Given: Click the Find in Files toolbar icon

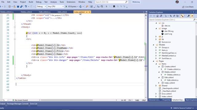Looking at the screenshot, I should click(x=87, y=6).
